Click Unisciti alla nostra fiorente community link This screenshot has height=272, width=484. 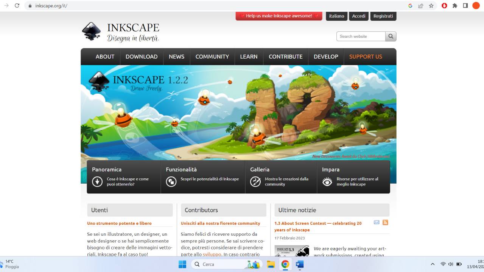click(221, 223)
